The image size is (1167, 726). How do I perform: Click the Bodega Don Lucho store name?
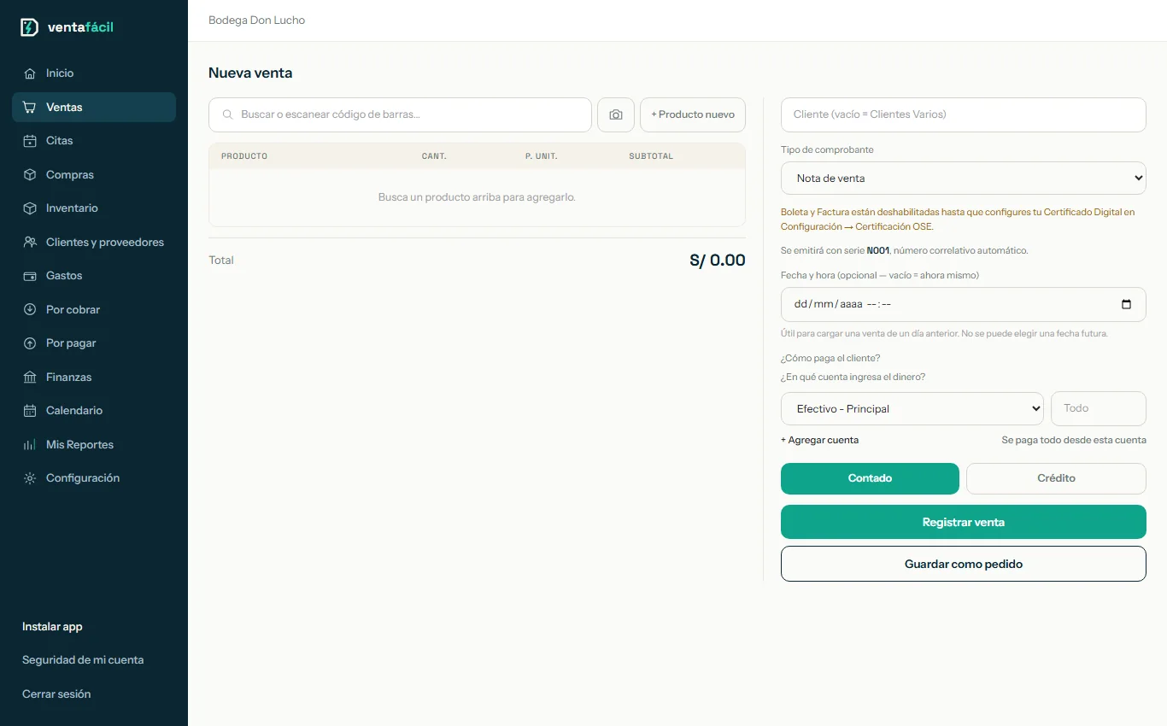[256, 20]
